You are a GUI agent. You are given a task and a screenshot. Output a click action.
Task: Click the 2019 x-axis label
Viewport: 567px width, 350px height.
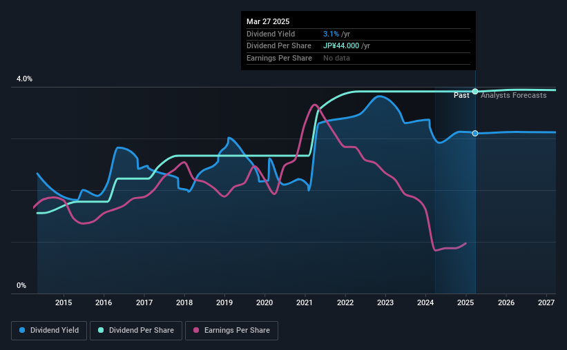[x=224, y=302]
